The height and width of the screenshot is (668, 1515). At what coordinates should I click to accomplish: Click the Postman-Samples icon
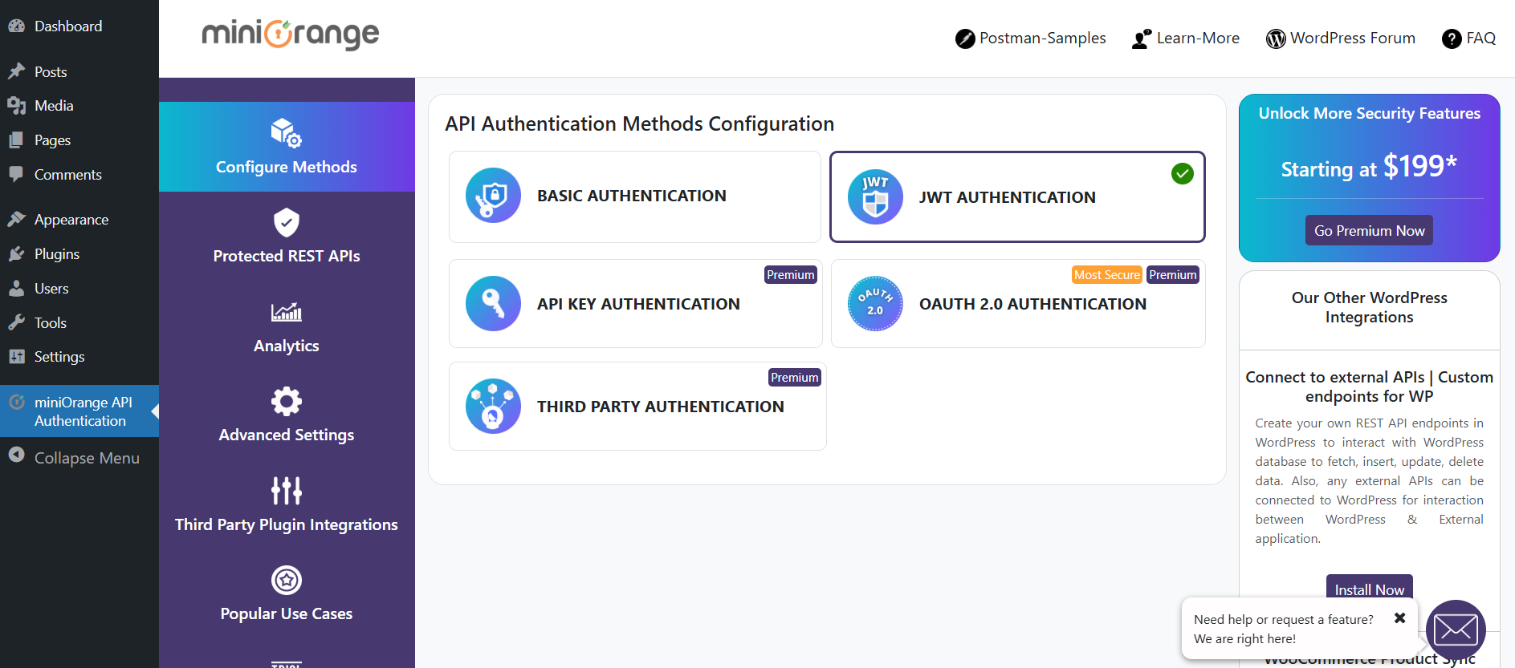point(965,38)
